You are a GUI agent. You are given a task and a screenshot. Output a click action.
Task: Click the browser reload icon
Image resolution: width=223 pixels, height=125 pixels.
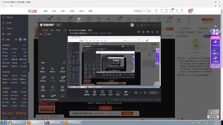click(11, 6)
